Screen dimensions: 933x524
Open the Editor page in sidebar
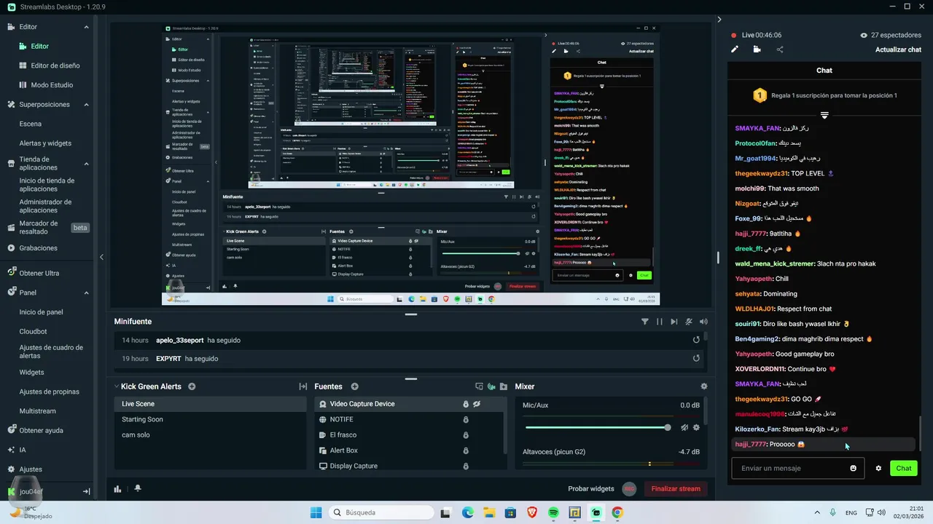pyautogui.click(x=39, y=46)
